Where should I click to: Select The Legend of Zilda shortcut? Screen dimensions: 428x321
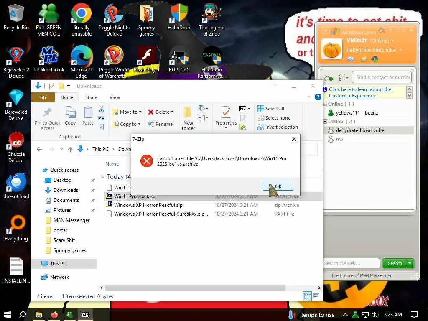(211, 20)
